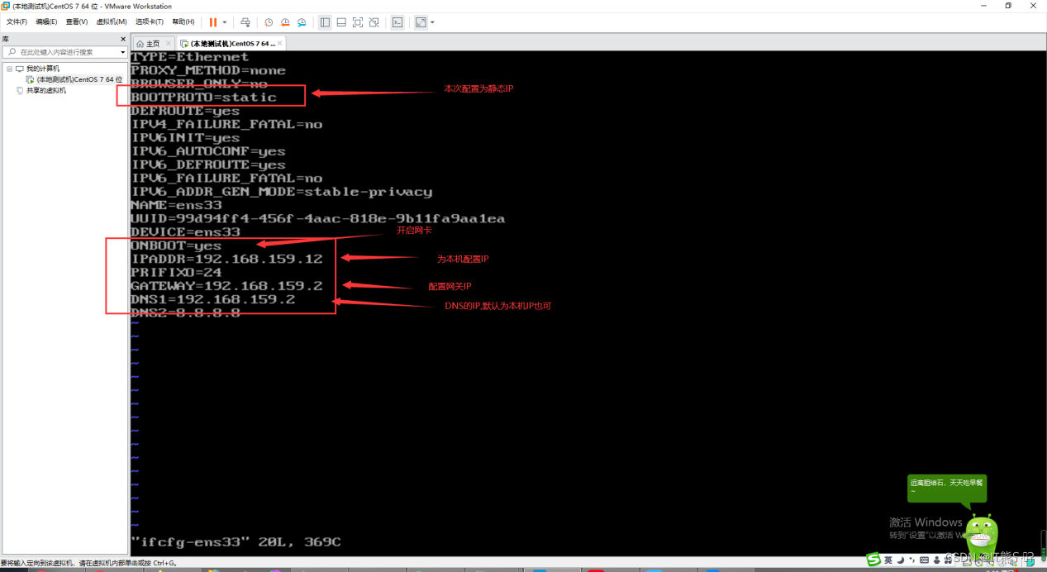Image resolution: width=1047 pixels, height=572 pixels.
Task: Click the IPV4_FAILURE_FATAL=no line
Action: (x=226, y=124)
